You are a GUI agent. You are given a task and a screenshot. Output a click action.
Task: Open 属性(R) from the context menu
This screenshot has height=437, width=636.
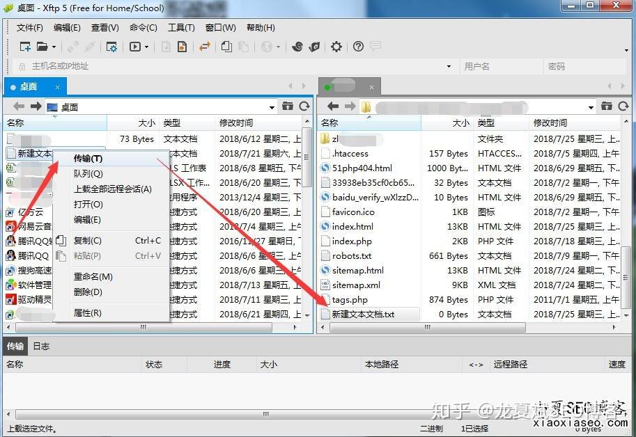click(111, 312)
